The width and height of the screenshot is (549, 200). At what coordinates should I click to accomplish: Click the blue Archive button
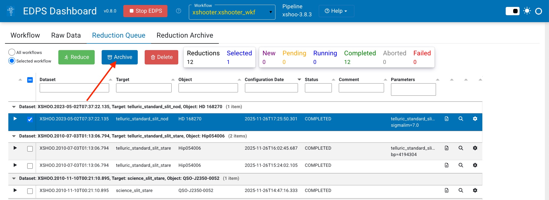tap(120, 57)
